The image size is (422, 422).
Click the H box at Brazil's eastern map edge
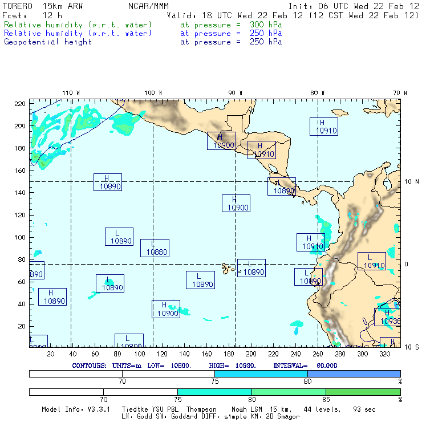tap(387, 317)
